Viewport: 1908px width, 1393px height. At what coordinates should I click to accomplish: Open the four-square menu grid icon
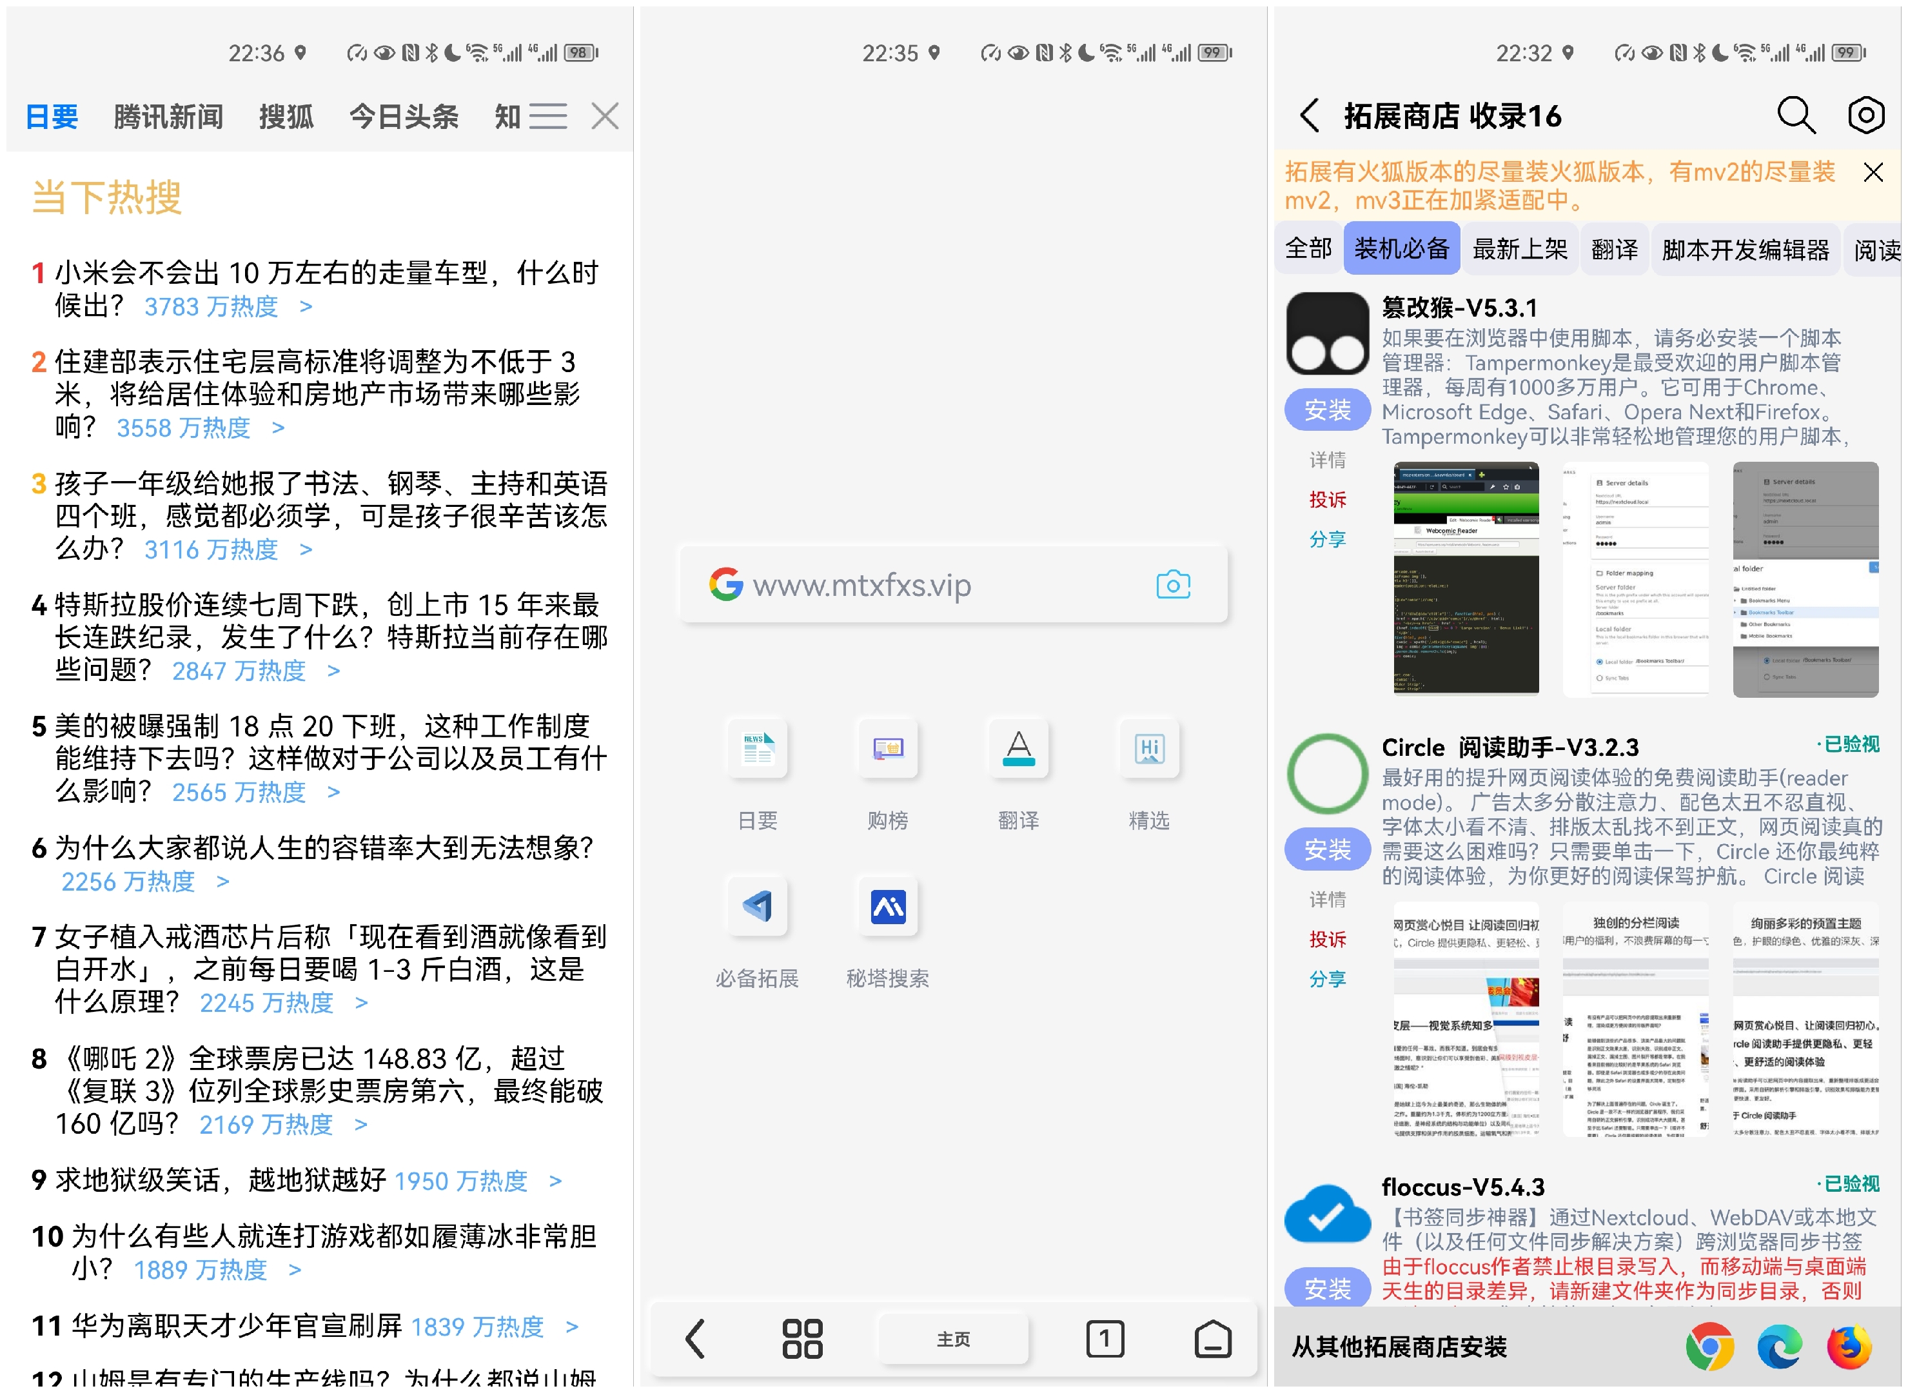coord(802,1338)
